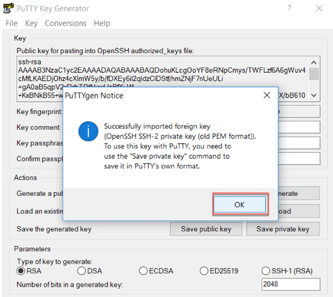Image resolution: width=333 pixels, height=297 pixels.
Task: Close the PuTTY Key Generator window
Action: click(319, 8)
